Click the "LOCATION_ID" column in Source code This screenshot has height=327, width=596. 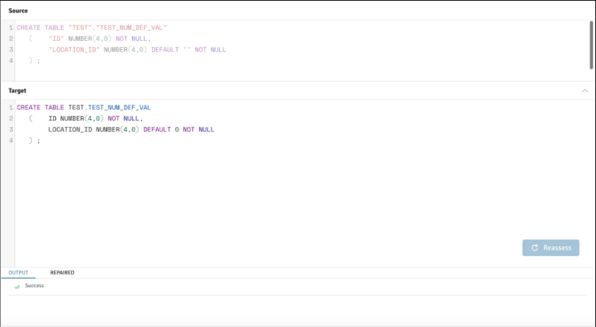74,50
